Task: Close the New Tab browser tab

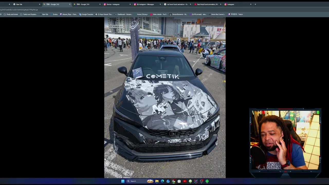Action: point(40,4)
